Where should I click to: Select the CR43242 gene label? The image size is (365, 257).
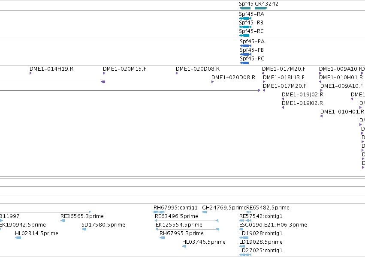(x=266, y=4)
